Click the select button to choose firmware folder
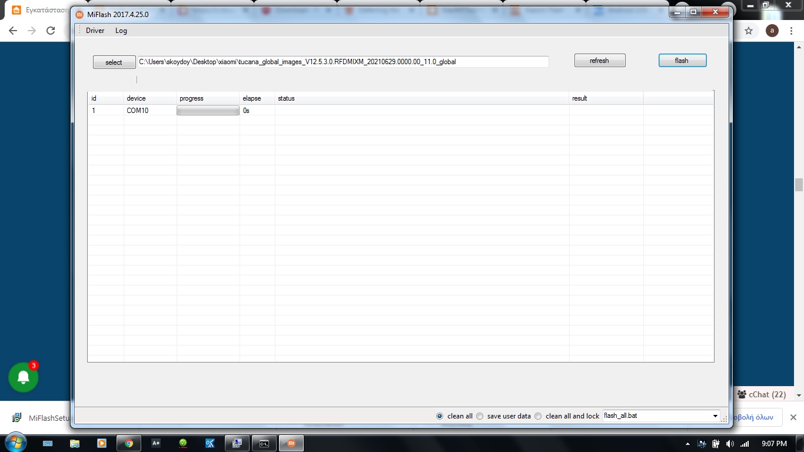The width and height of the screenshot is (804, 452). click(114, 62)
